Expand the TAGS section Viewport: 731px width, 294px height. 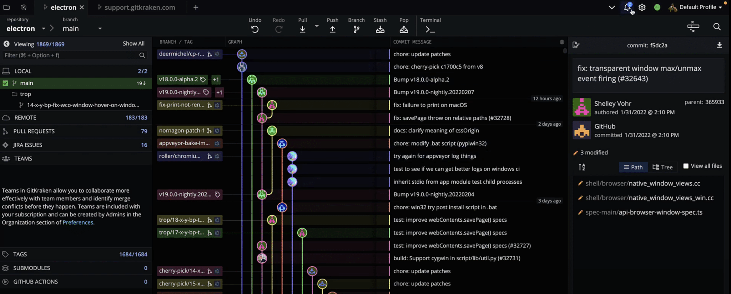(76, 254)
